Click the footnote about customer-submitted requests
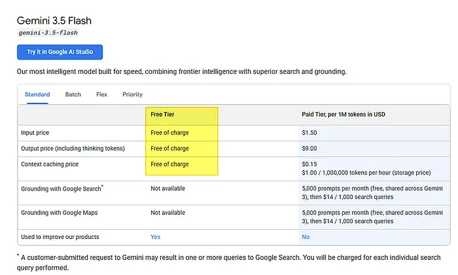Viewport: 458px width, 275px height. (229, 262)
